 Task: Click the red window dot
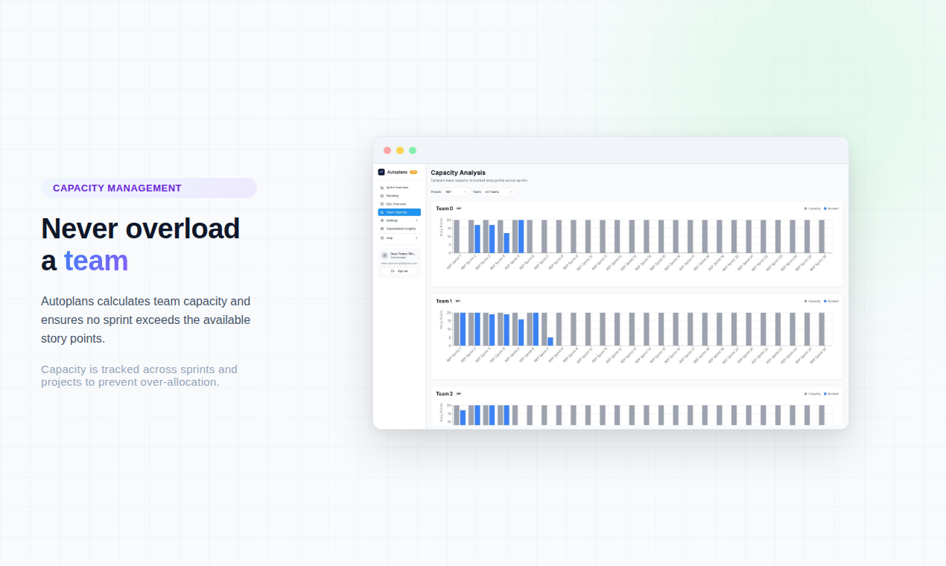click(x=387, y=150)
